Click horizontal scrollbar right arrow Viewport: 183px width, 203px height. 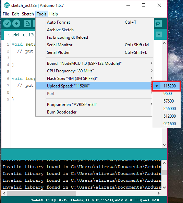159,193
